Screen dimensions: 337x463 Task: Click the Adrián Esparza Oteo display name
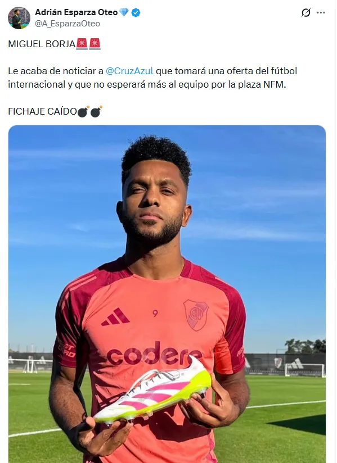click(77, 12)
